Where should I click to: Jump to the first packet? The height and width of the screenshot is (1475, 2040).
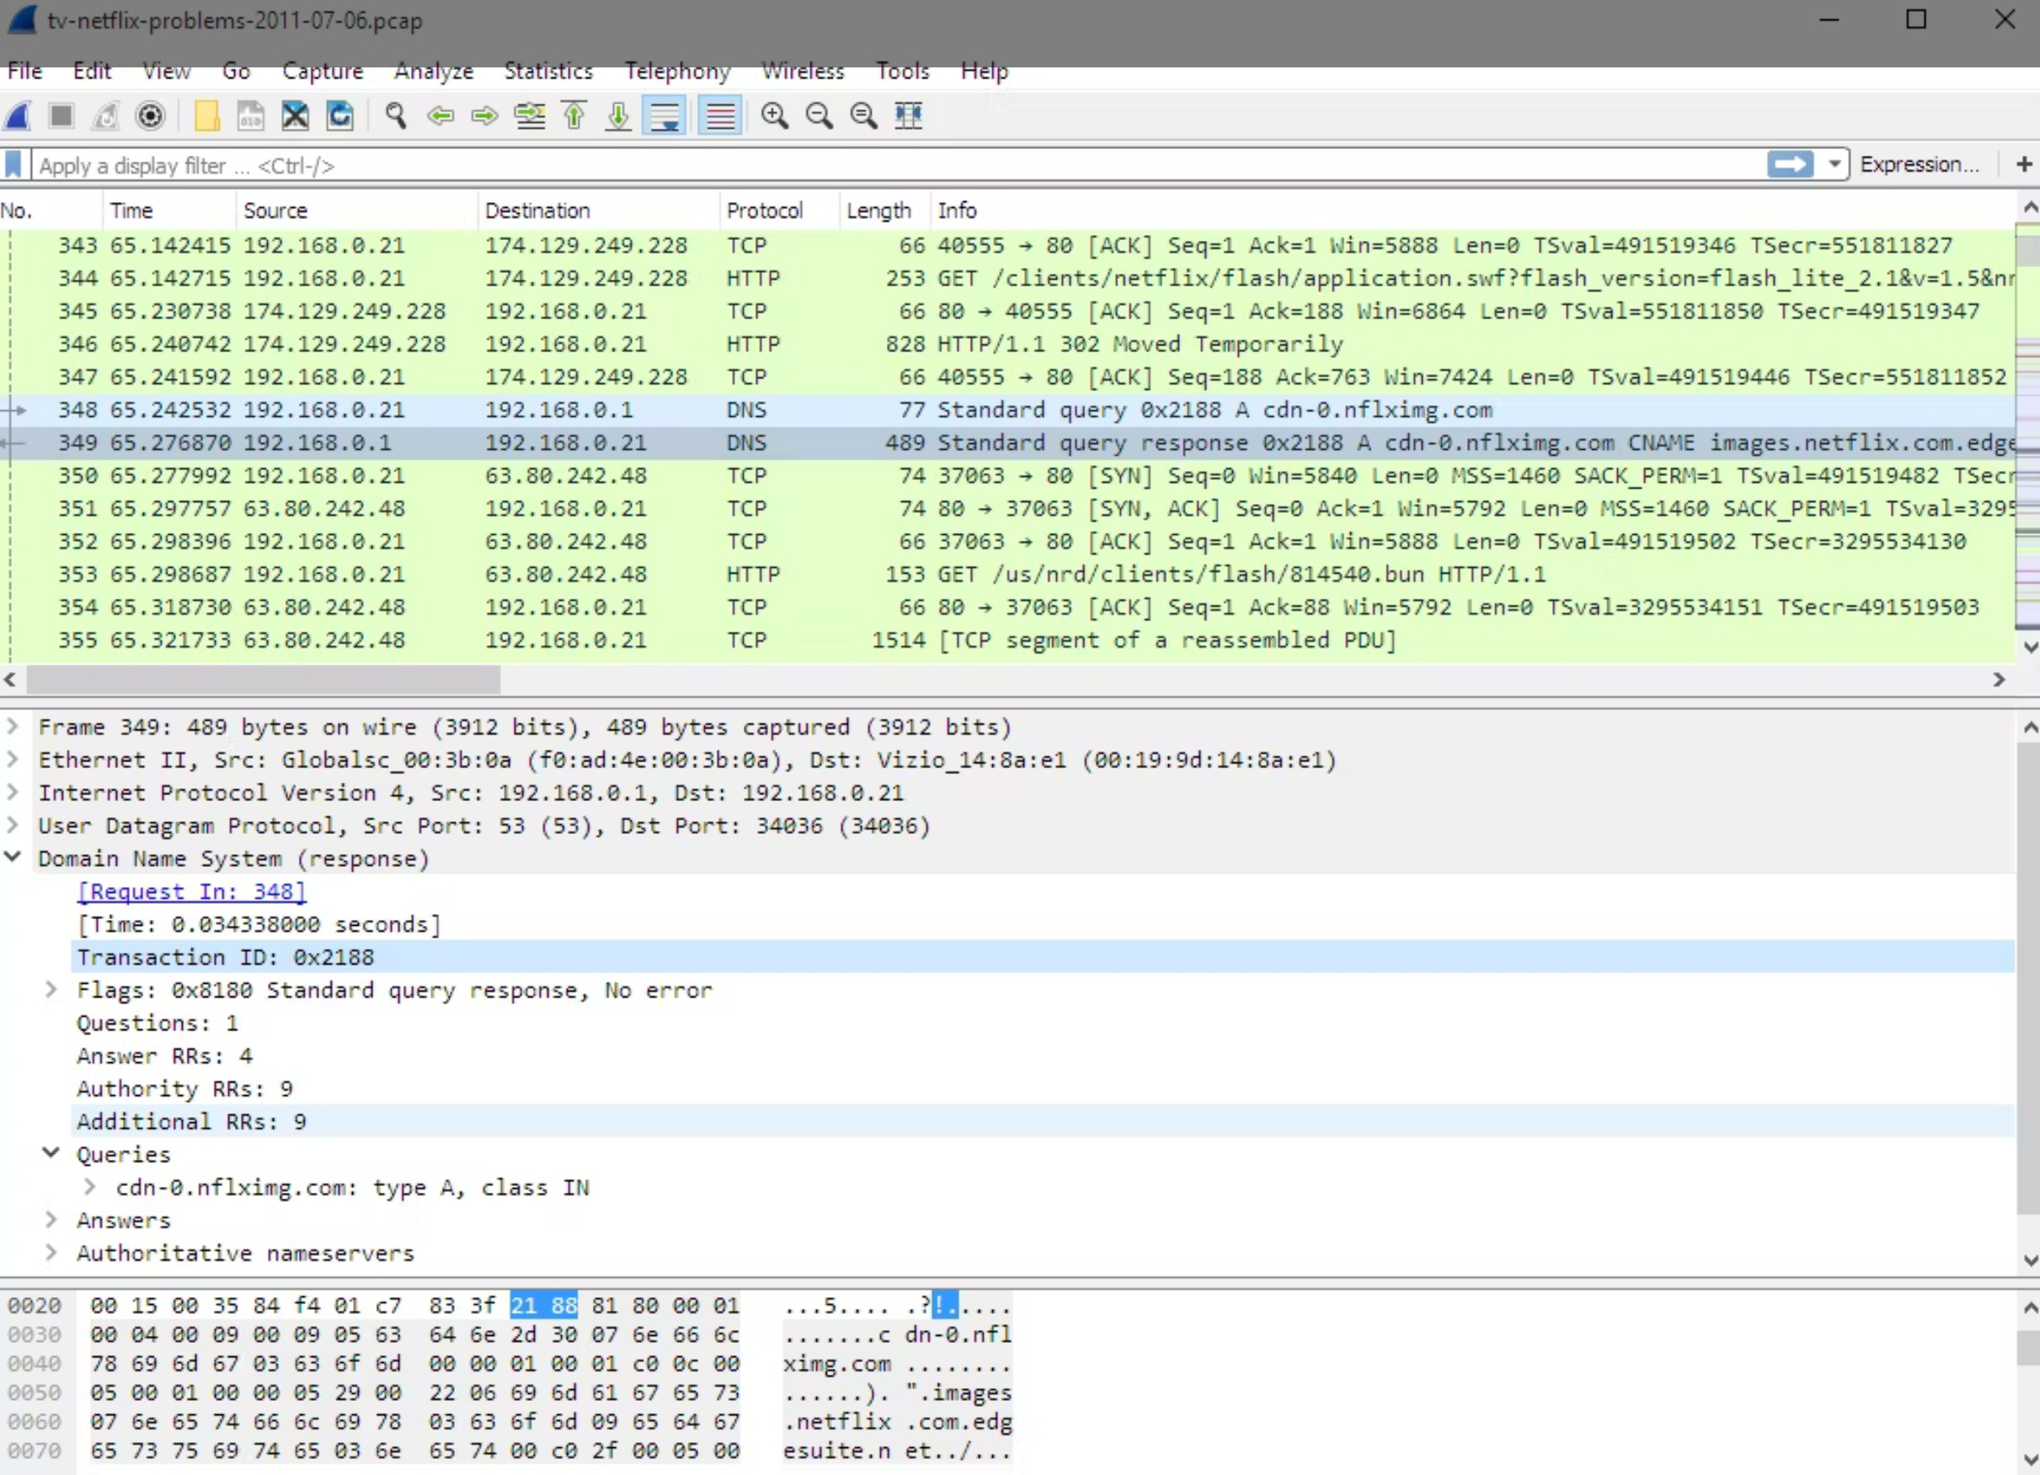[574, 116]
